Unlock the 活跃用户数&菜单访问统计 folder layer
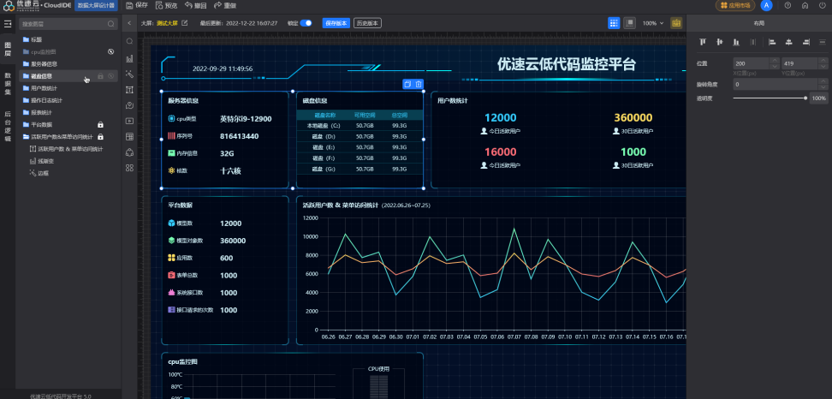 coord(100,137)
